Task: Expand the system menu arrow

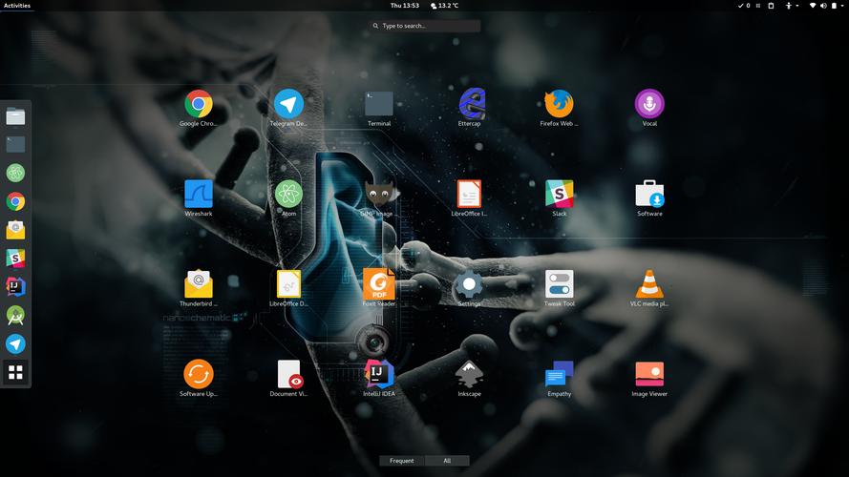Action: click(842, 6)
